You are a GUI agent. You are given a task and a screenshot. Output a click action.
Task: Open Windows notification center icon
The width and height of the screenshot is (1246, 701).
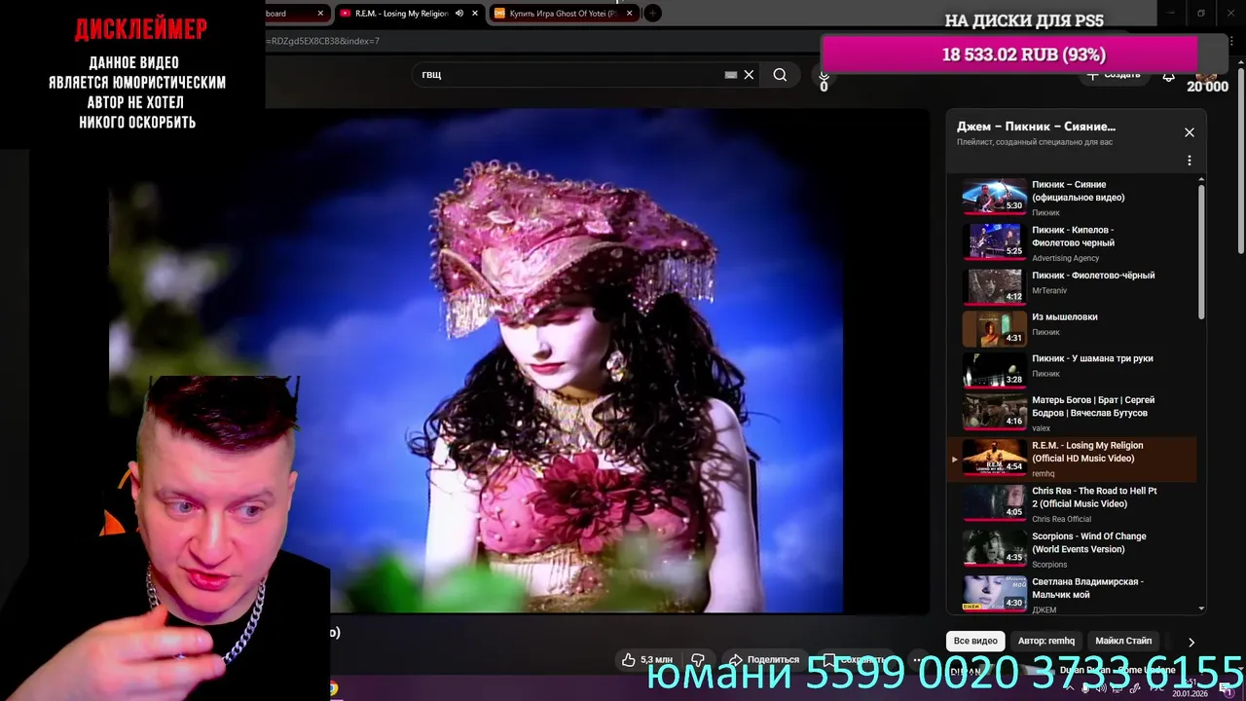(x=1226, y=688)
